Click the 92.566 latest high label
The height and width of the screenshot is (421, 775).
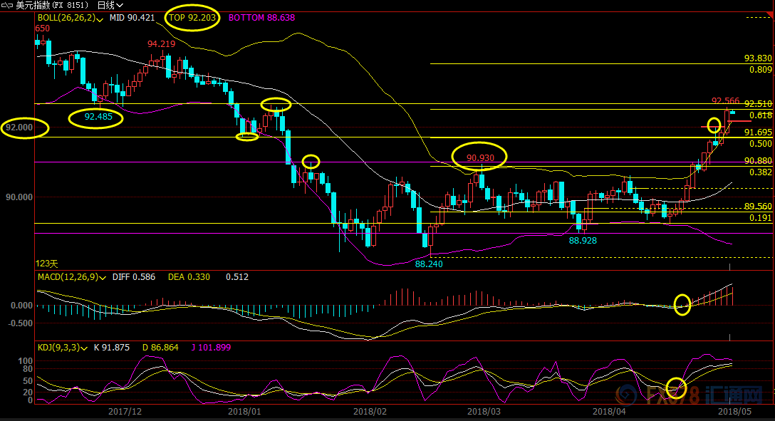(725, 101)
